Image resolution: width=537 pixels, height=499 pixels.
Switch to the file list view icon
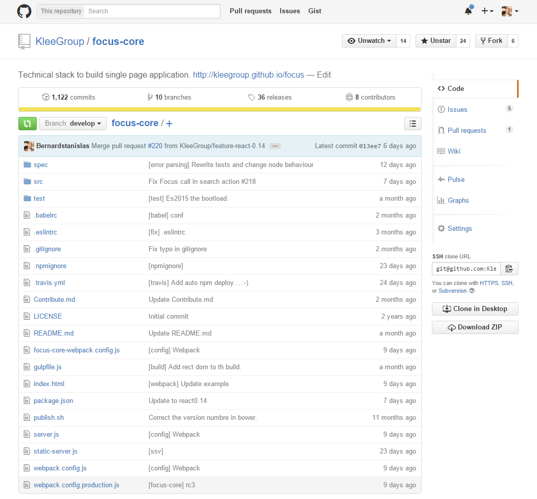point(412,124)
